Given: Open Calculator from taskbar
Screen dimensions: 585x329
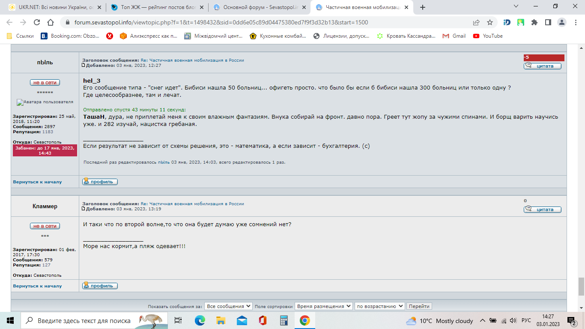Looking at the screenshot, I should tap(284, 320).
